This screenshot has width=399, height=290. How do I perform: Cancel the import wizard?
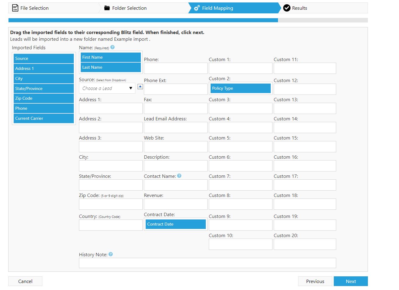pyautogui.click(x=25, y=281)
